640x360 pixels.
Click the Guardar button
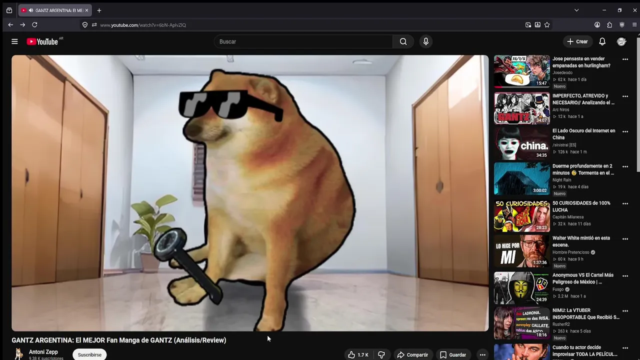[453, 355]
